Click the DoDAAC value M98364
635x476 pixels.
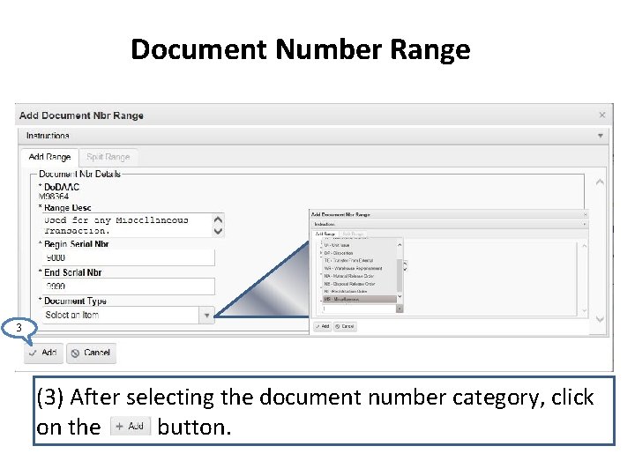point(54,197)
